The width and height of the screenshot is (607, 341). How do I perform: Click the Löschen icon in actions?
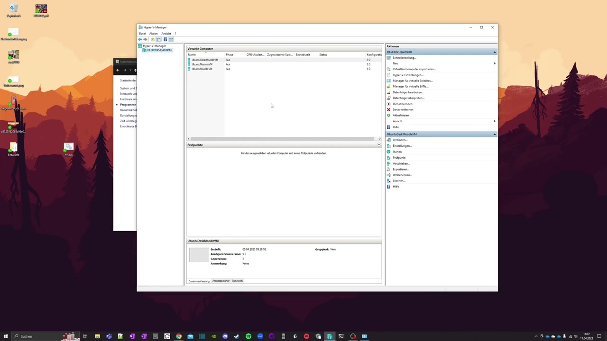389,180
